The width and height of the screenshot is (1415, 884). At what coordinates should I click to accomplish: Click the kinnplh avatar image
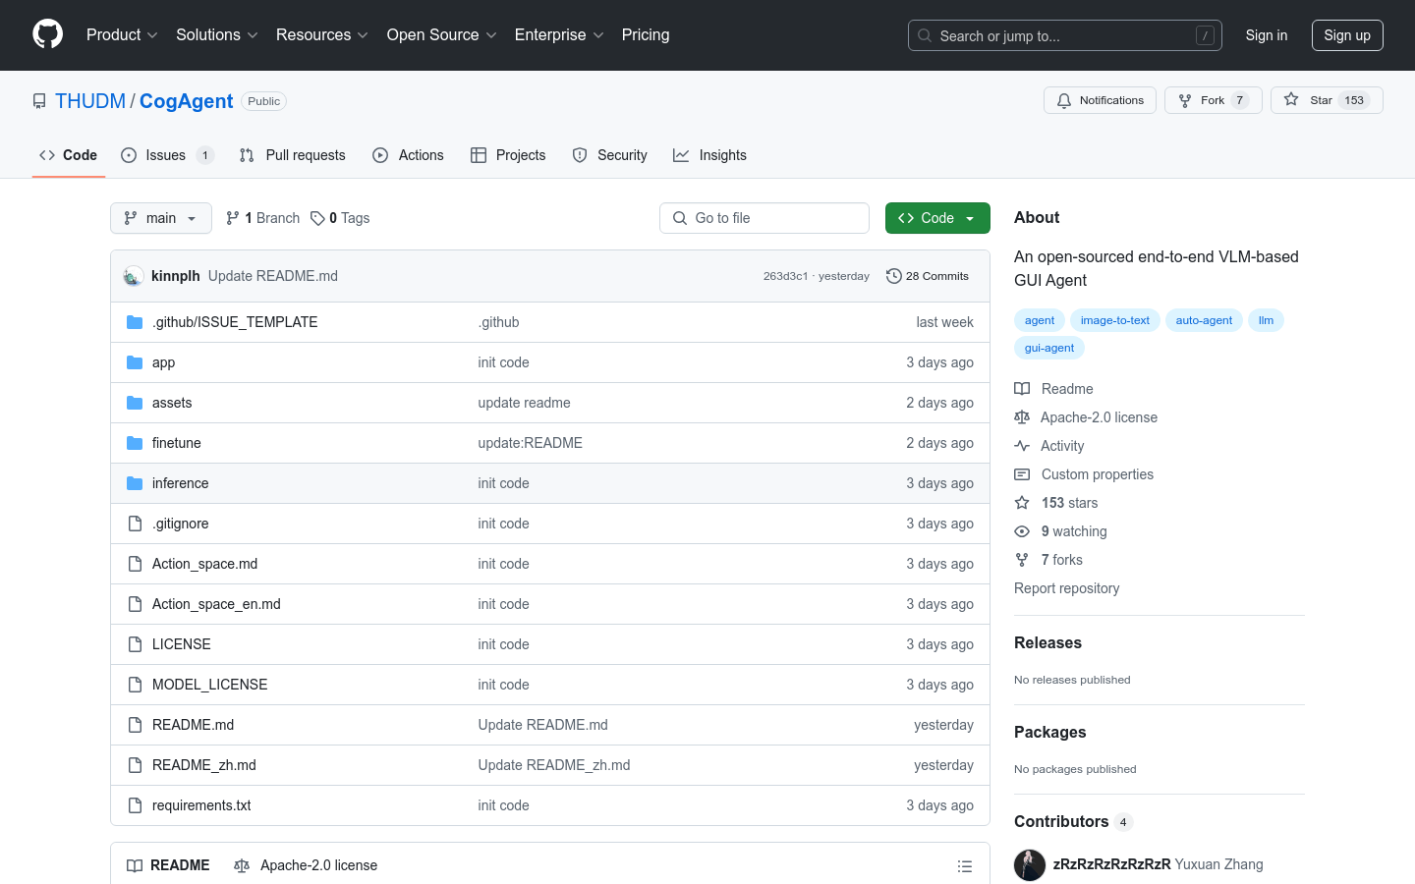pos(134,276)
